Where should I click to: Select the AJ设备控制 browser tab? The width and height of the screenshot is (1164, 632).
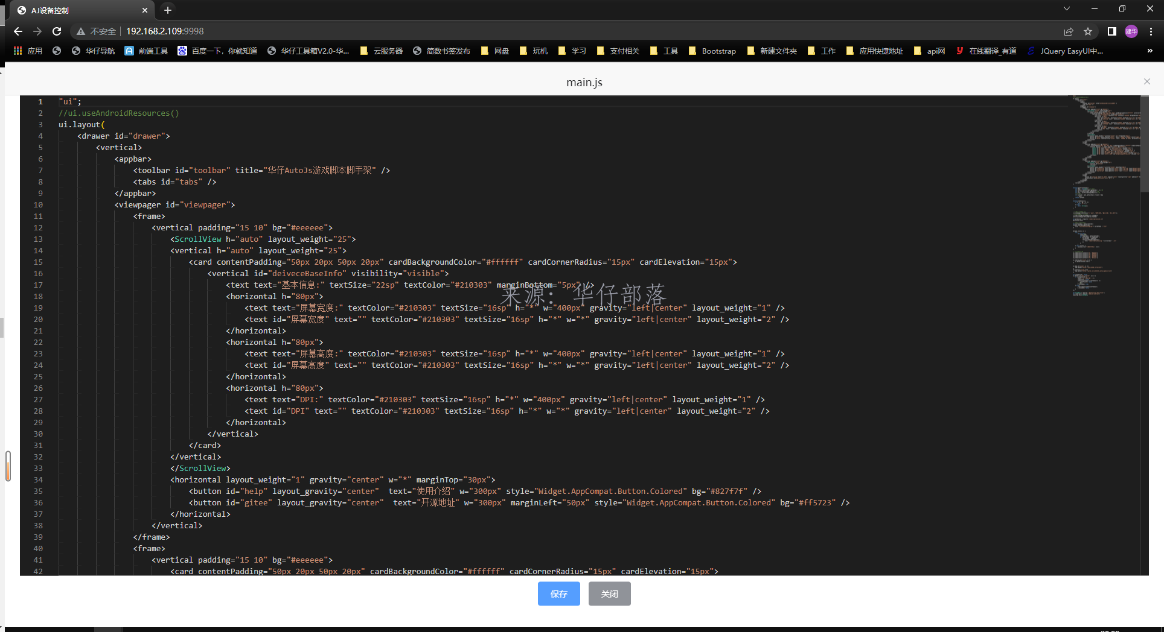click(78, 10)
